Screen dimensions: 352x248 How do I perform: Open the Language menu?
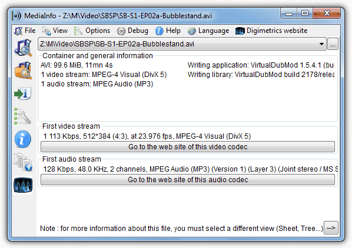[x=208, y=31]
